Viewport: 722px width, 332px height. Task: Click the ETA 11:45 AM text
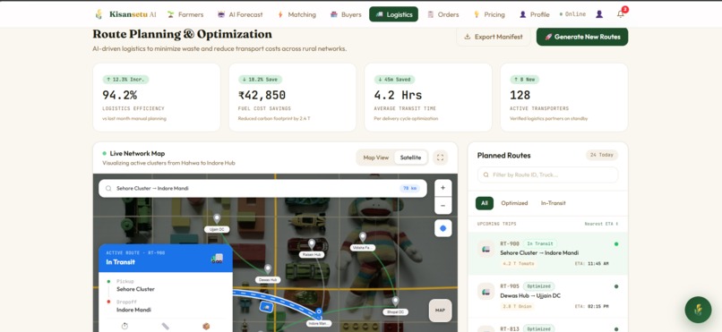592,264
